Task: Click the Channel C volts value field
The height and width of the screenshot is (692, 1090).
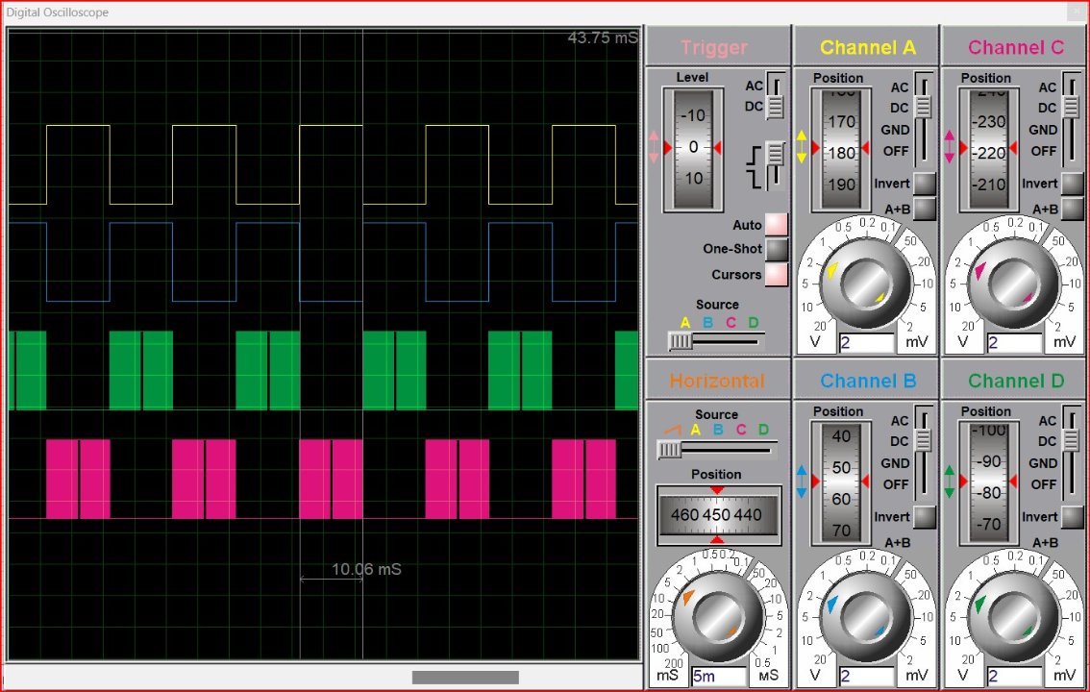Action: pyautogui.click(x=1014, y=342)
